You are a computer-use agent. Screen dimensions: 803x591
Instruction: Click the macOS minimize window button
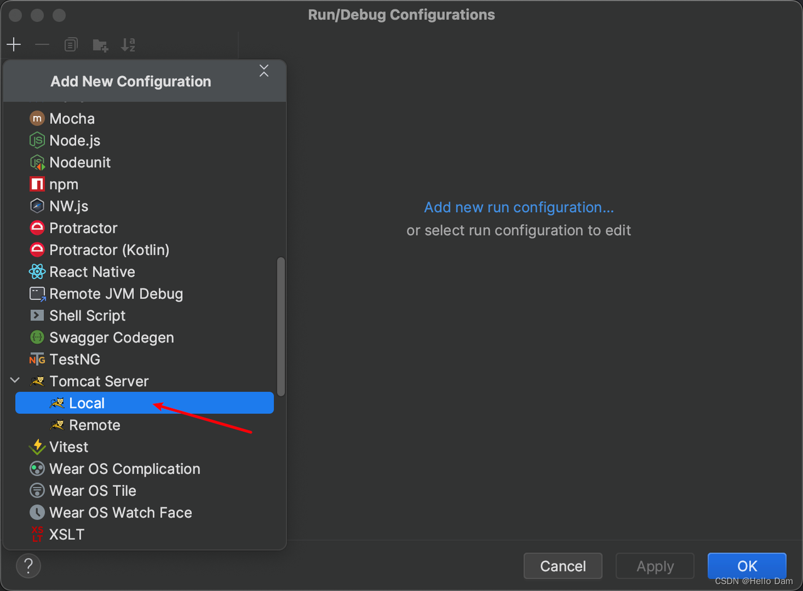click(37, 14)
